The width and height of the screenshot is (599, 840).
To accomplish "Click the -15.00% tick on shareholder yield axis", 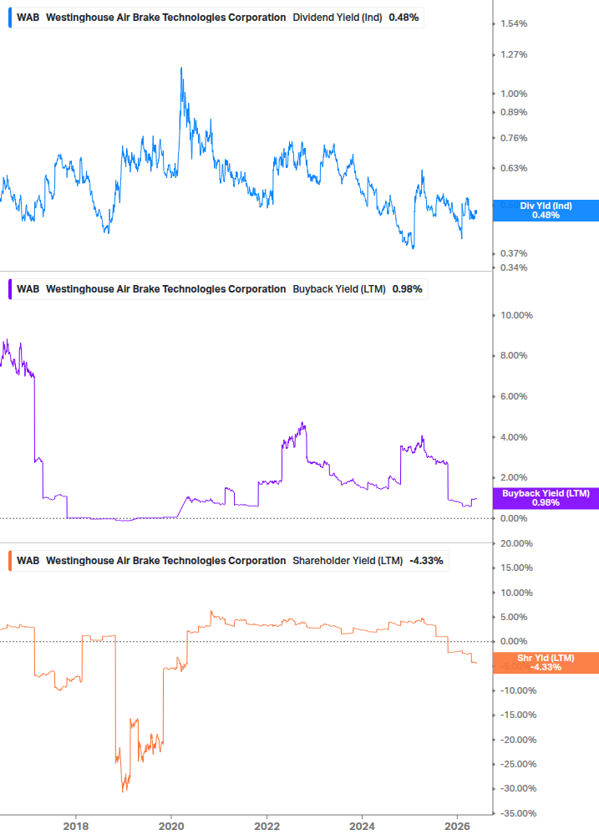I will point(518,715).
